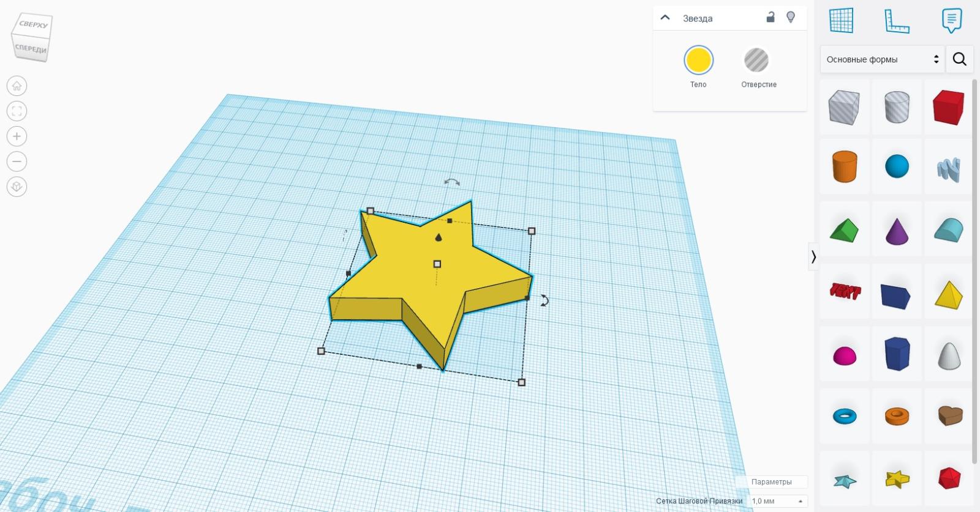Click the shapes panel vertical scrollbar
This screenshot has width=980, height=512.
[975, 272]
